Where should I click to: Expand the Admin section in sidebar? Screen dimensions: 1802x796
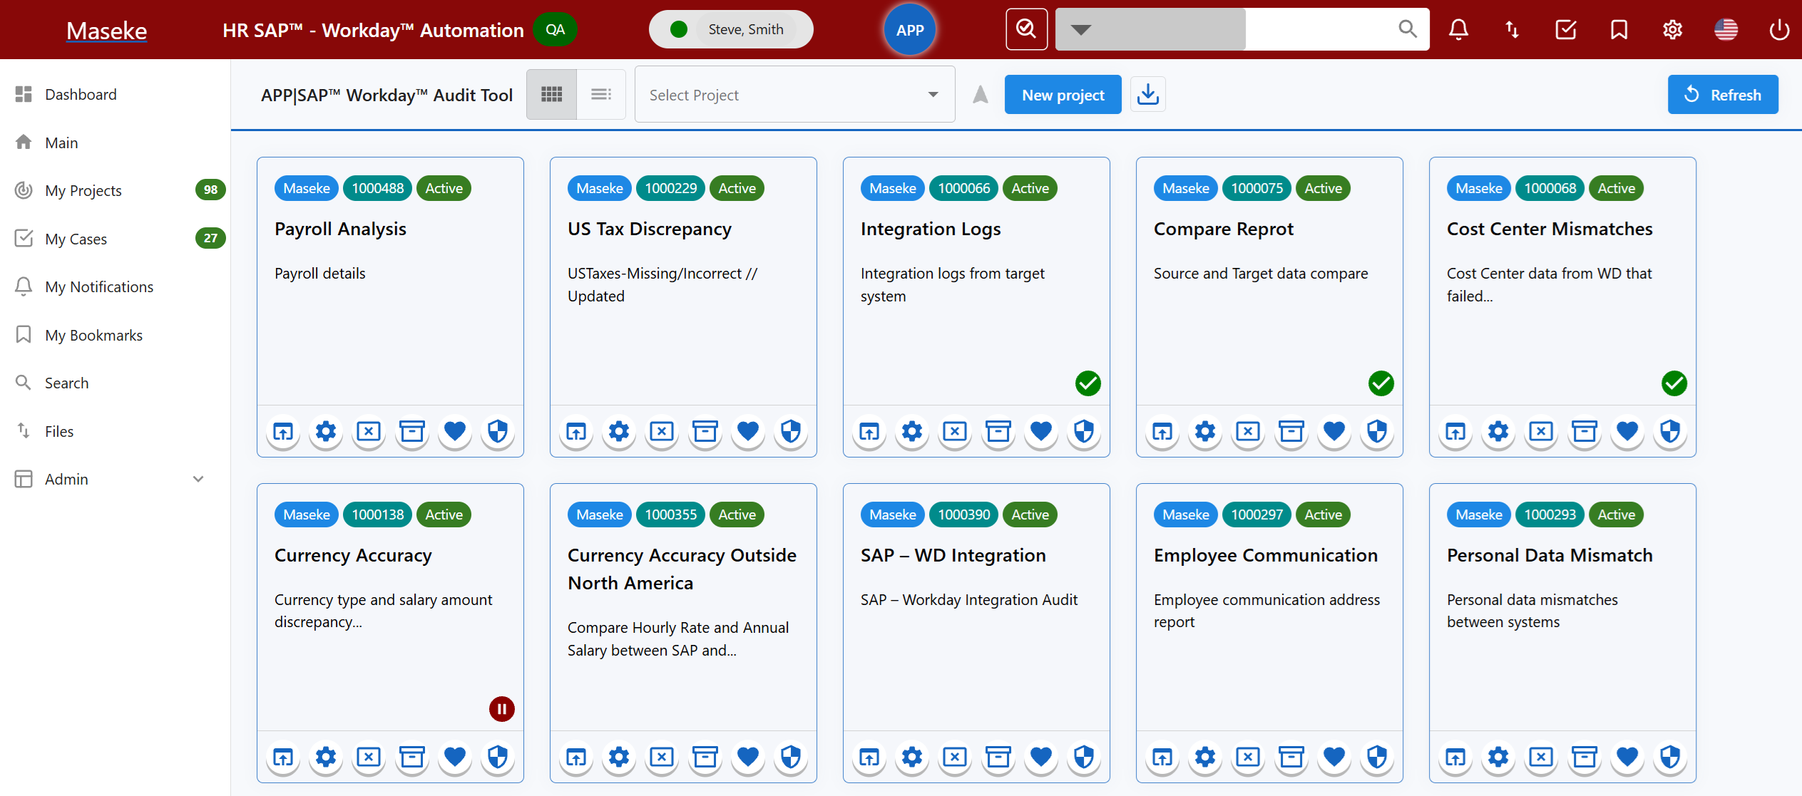[198, 479]
